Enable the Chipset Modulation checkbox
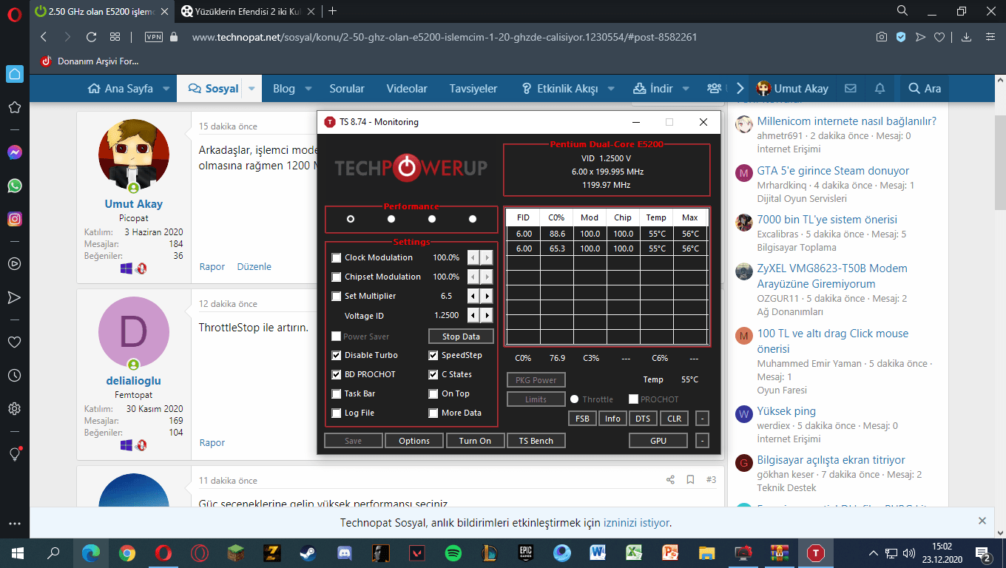1006x568 pixels. pos(337,277)
